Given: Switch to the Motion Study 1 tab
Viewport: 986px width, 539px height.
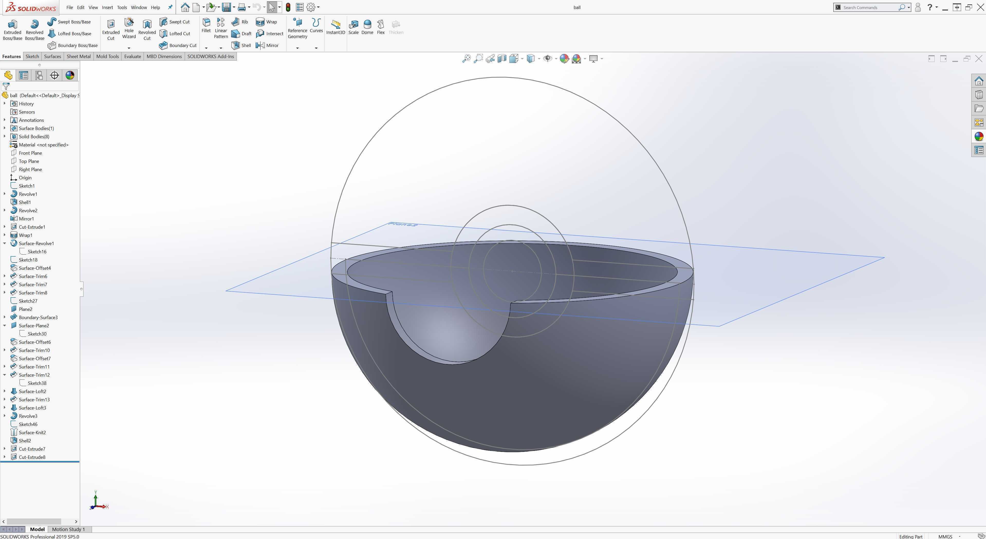Looking at the screenshot, I should pyautogui.click(x=69, y=529).
